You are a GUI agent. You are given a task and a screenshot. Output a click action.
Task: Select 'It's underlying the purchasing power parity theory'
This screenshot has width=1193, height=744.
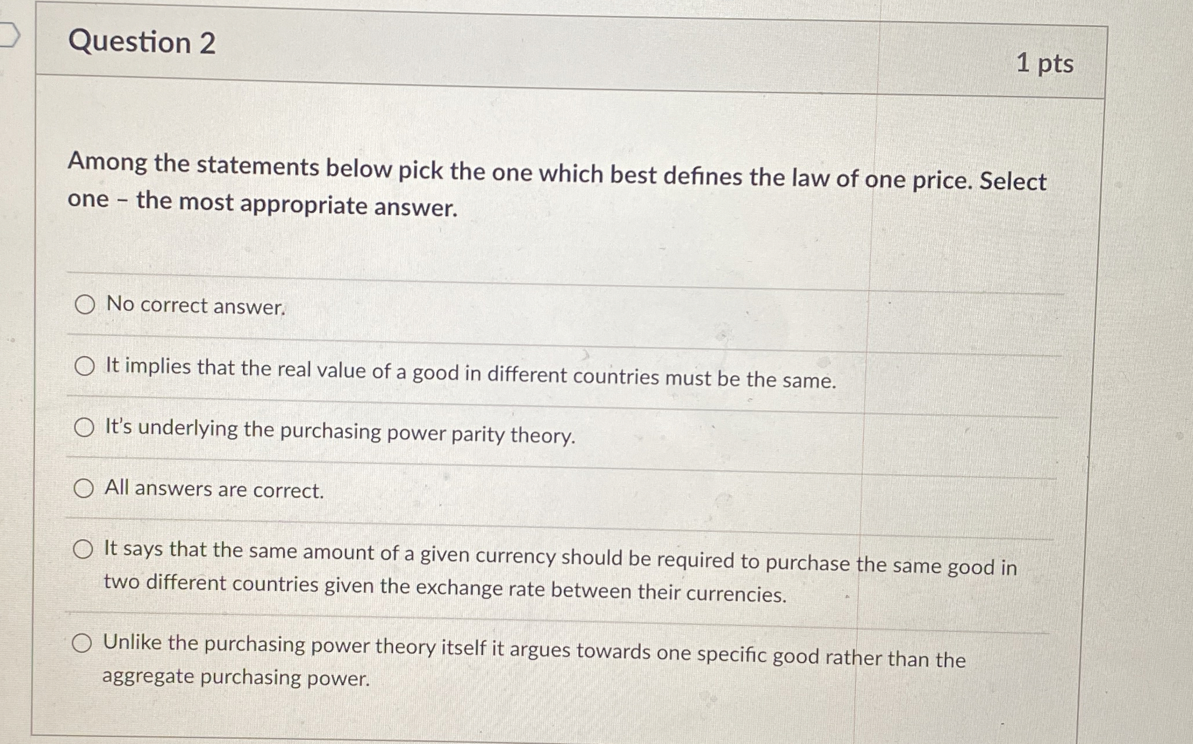[85, 427]
